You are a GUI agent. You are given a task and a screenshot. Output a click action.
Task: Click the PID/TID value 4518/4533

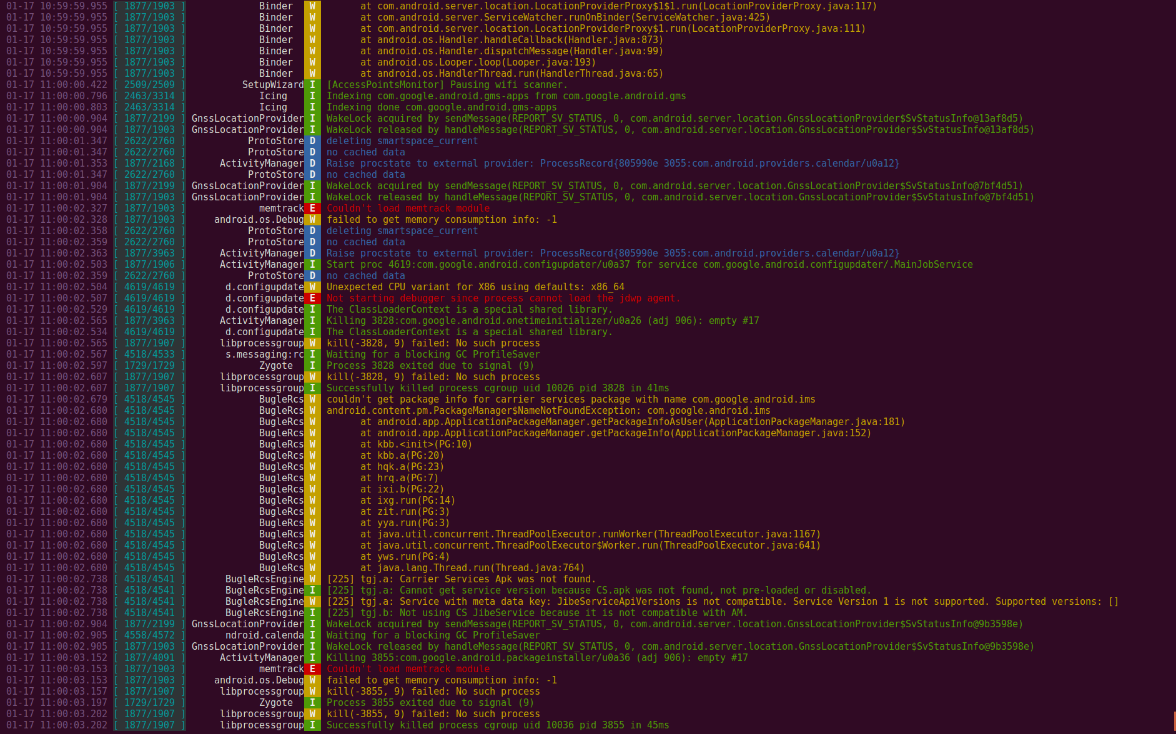point(149,355)
